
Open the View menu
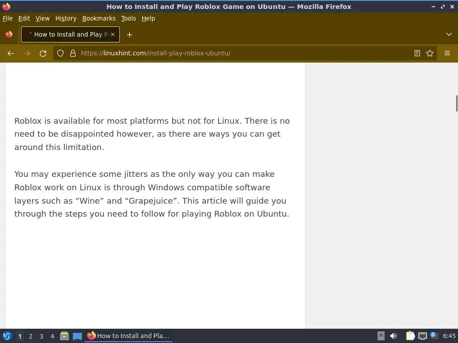(x=42, y=18)
